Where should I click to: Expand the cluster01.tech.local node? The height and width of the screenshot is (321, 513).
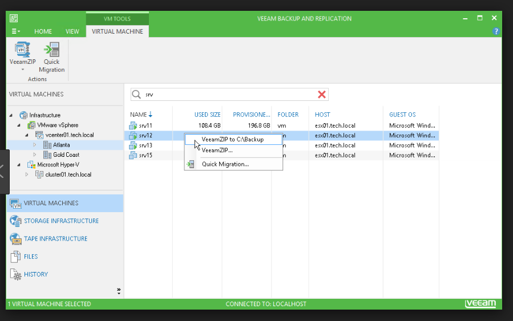(x=27, y=174)
